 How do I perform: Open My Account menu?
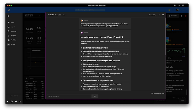click(183, 10)
